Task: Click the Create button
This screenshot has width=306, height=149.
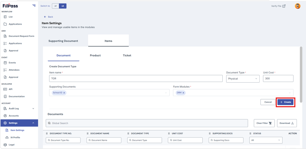Action: tap(286, 102)
